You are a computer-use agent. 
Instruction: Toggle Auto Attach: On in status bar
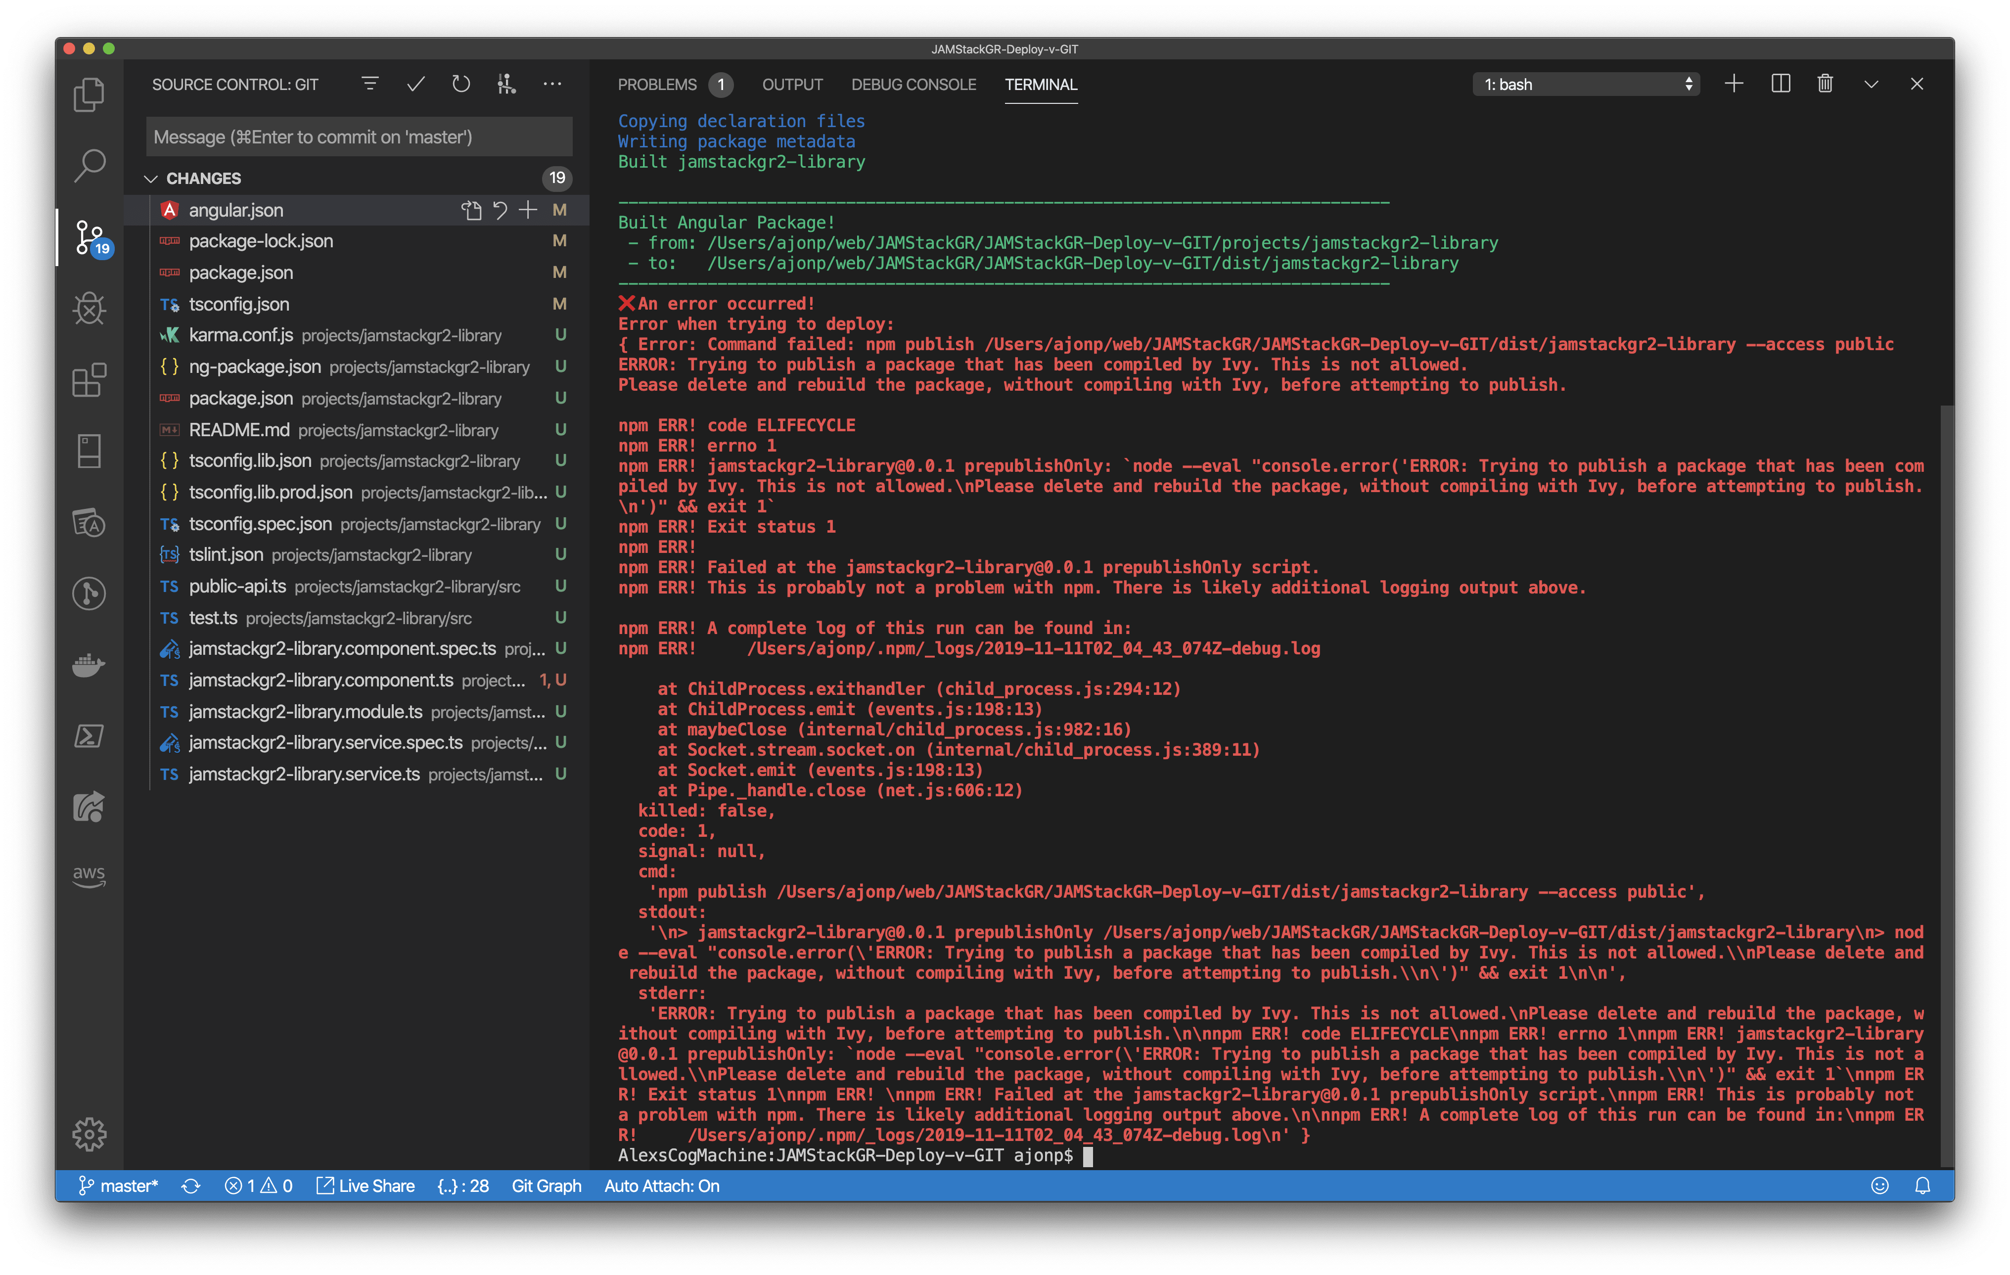(661, 1185)
